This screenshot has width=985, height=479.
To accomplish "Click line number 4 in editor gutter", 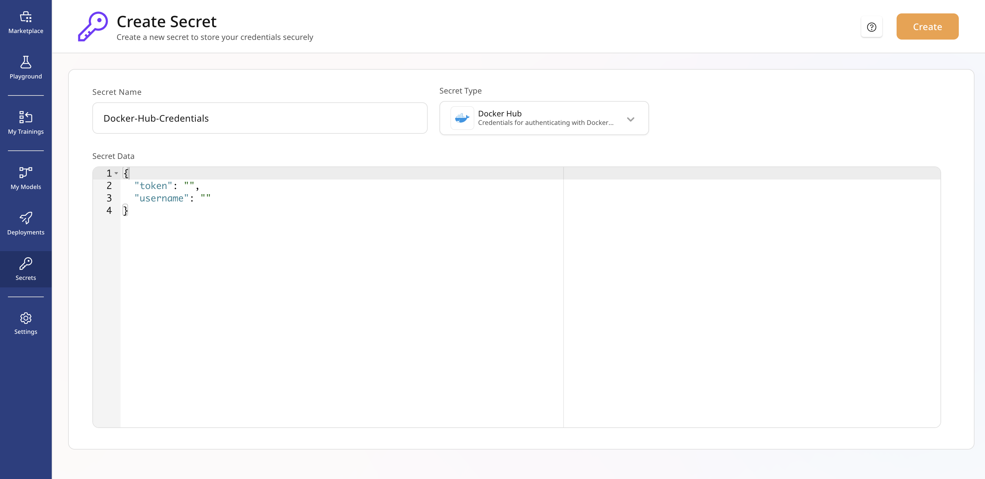I will click(109, 210).
